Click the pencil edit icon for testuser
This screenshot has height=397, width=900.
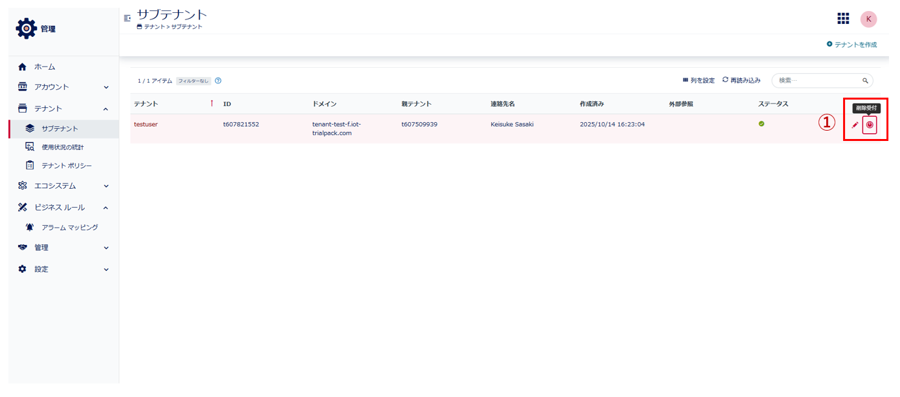tap(855, 125)
